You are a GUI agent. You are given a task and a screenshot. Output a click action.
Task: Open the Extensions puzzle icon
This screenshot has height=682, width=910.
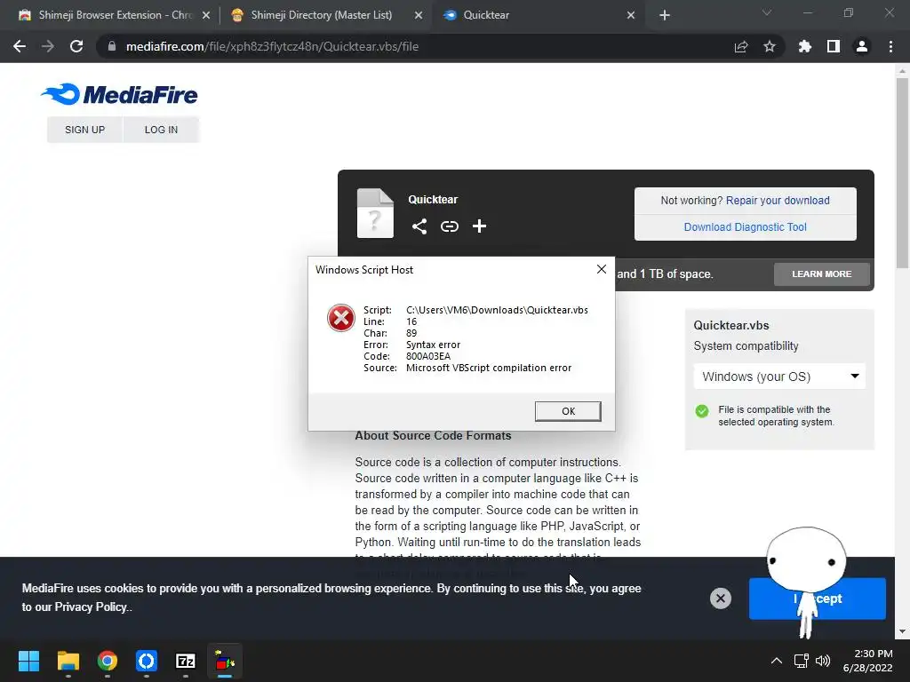pos(804,46)
